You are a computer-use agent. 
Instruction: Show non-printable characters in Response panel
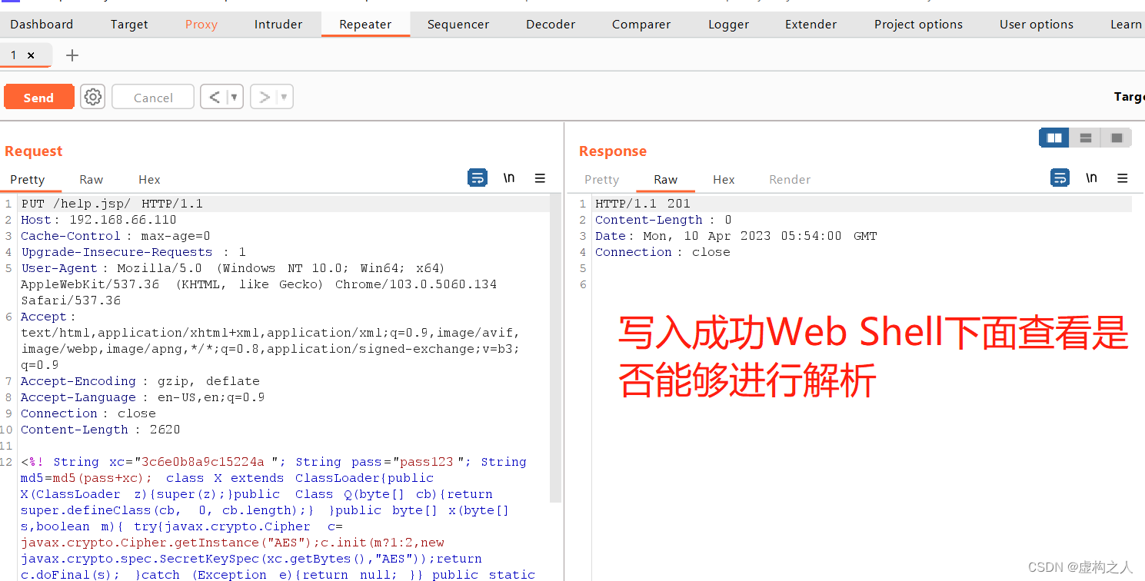click(1092, 178)
